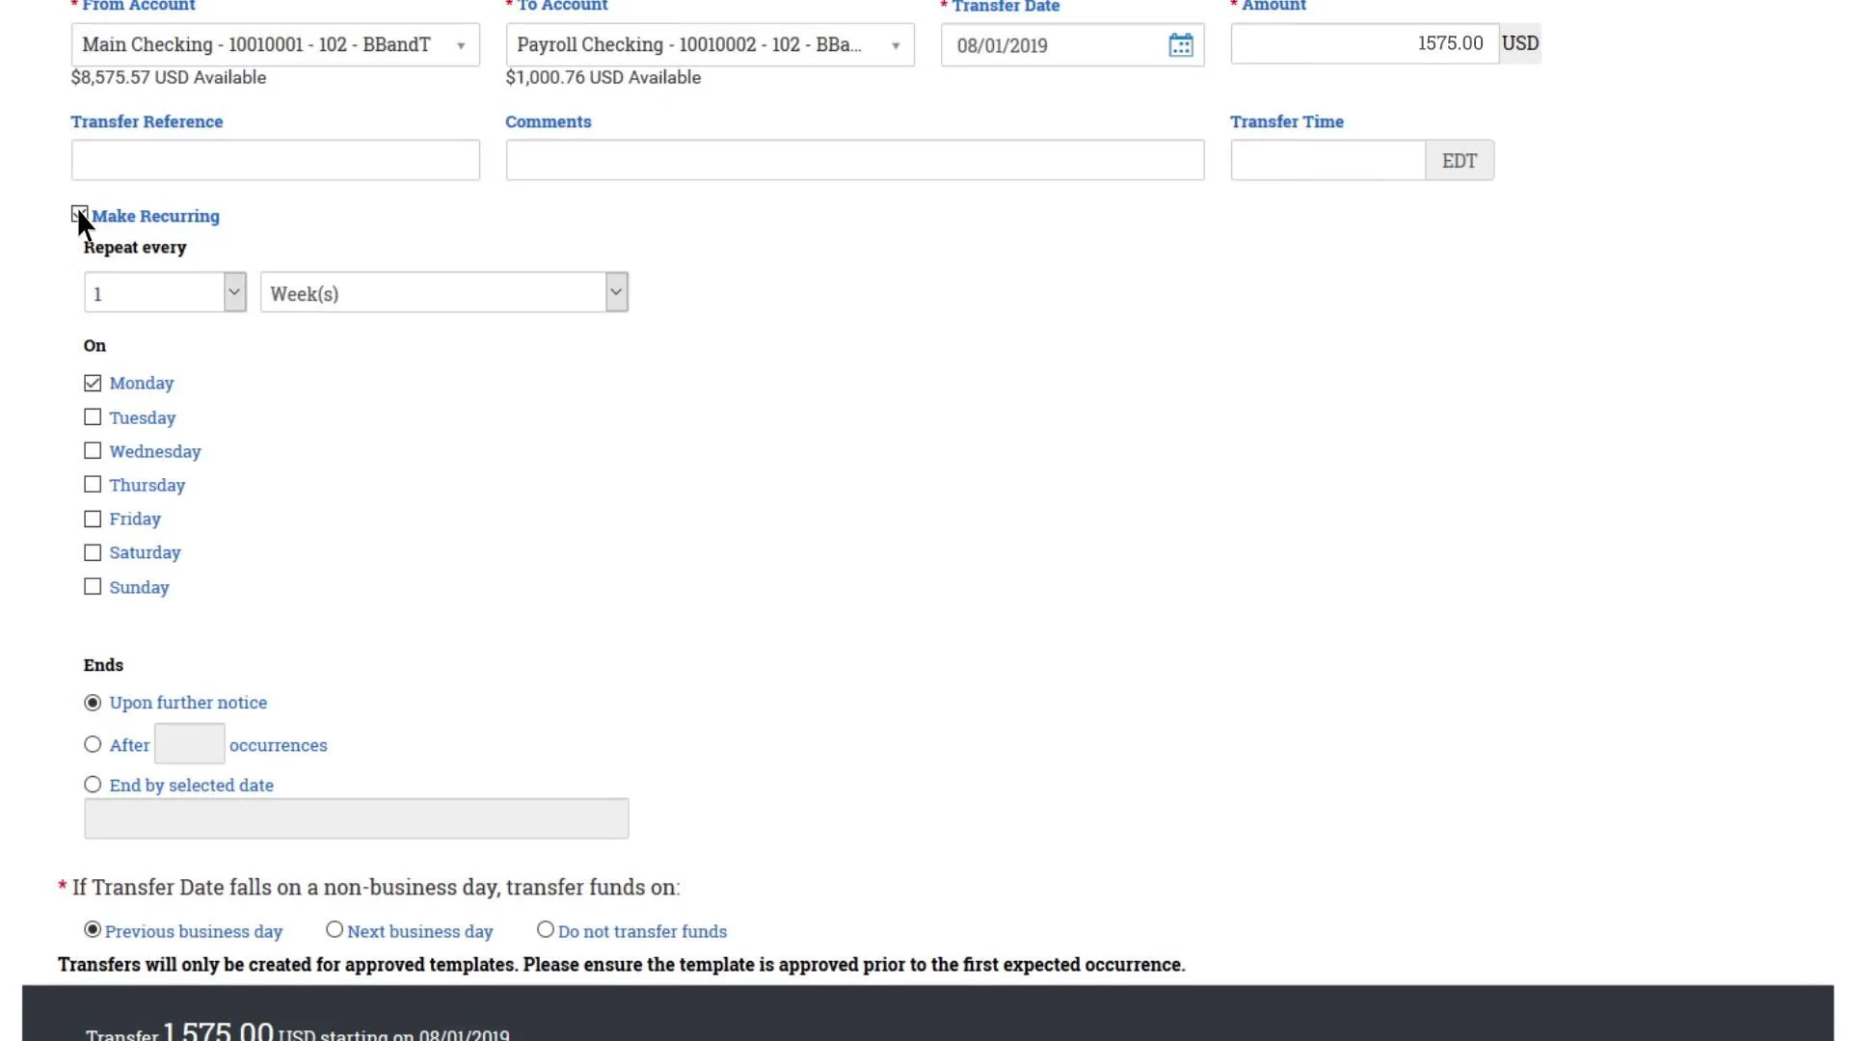This screenshot has height=1041, width=1851.
Task: Click the Transfer Time input box
Action: point(1327,160)
